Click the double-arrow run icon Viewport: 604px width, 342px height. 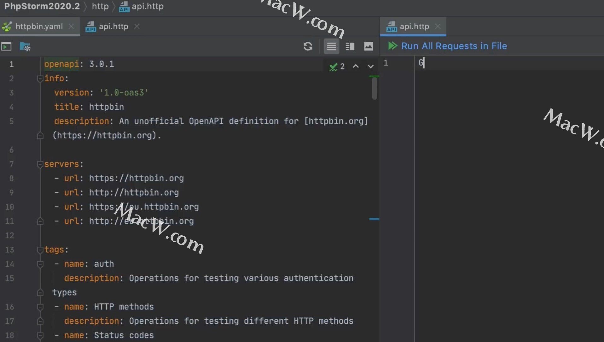coord(392,46)
